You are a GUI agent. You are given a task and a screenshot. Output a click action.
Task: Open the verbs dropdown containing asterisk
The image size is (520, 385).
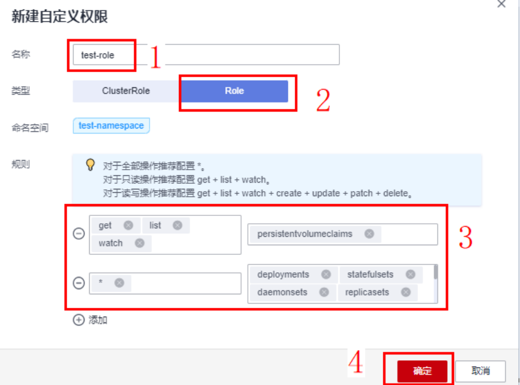pyautogui.click(x=165, y=284)
